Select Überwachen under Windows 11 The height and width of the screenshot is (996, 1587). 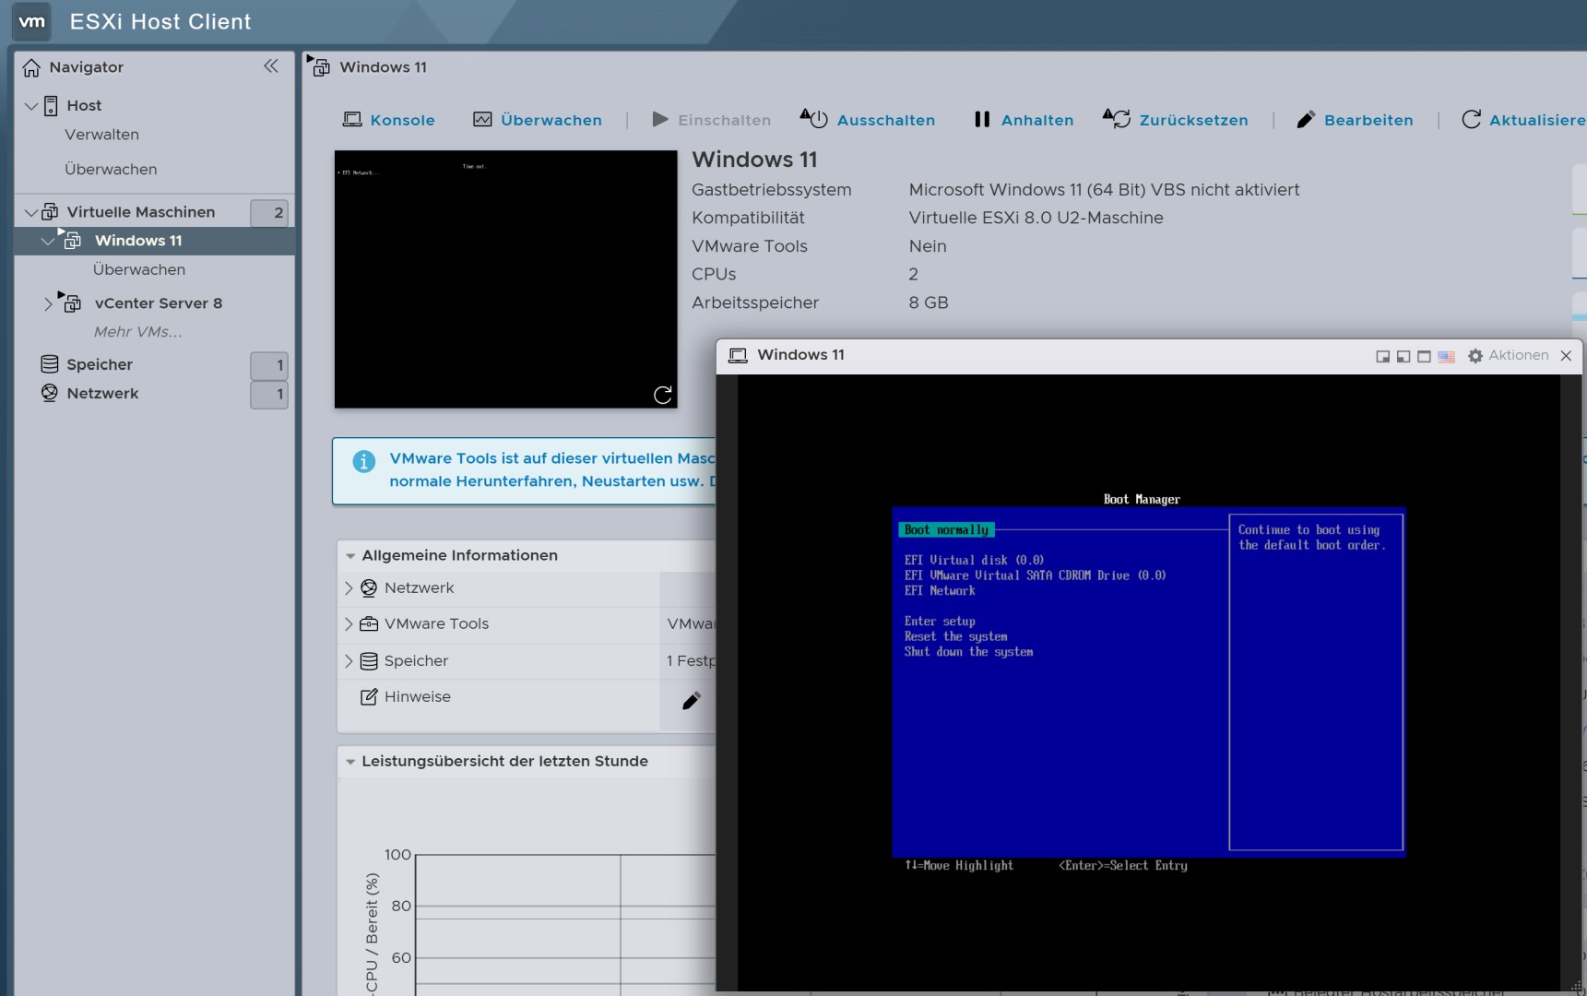(x=139, y=269)
